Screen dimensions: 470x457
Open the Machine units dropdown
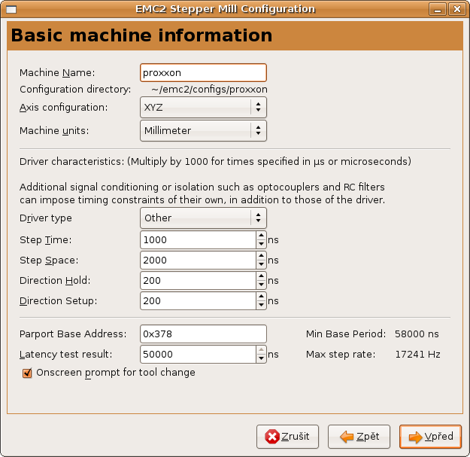pos(203,131)
